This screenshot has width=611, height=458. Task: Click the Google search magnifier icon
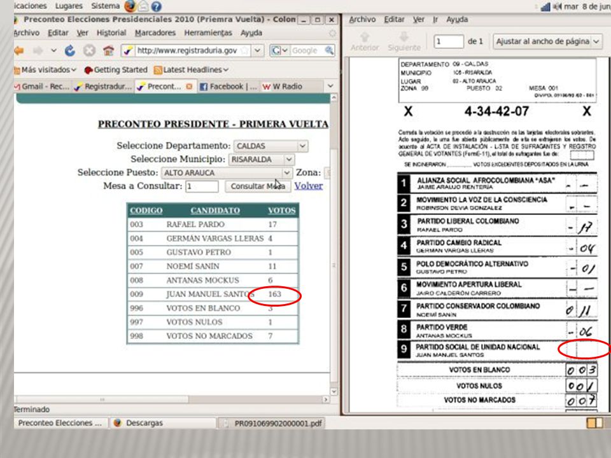(329, 50)
